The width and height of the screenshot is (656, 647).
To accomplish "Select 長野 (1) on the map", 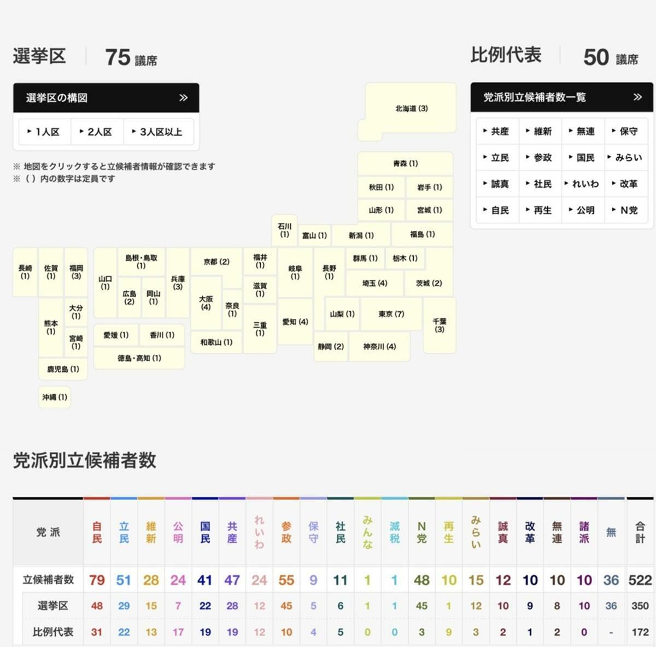I will (x=329, y=272).
